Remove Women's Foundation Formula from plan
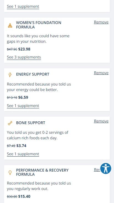Screen dimensions: 114x203 click(101, 22)
